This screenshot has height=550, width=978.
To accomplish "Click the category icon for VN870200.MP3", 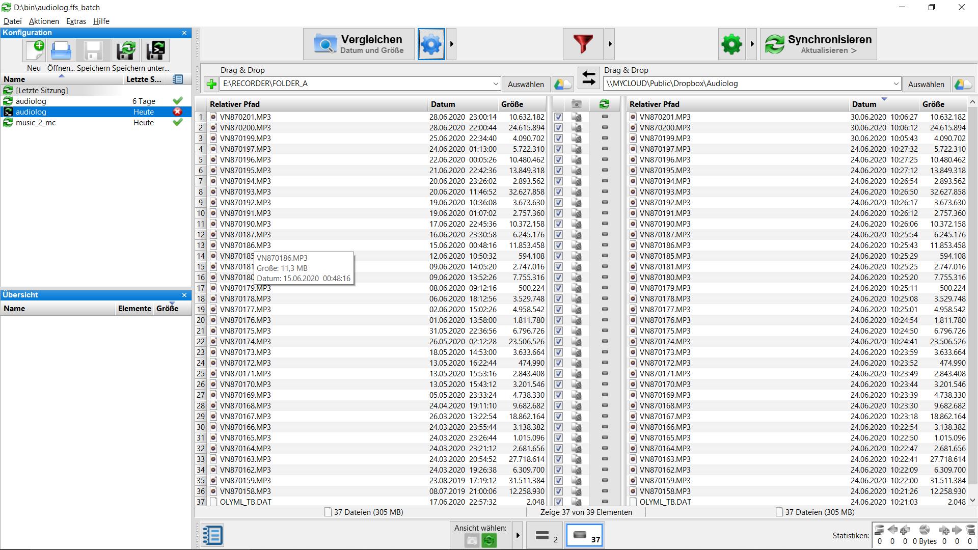I will [577, 128].
